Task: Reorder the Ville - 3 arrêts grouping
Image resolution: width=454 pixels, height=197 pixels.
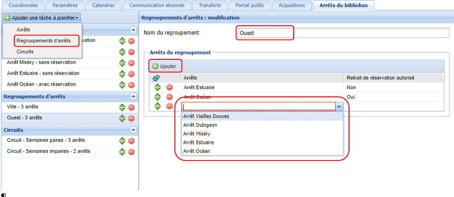Action: (x=122, y=107)
